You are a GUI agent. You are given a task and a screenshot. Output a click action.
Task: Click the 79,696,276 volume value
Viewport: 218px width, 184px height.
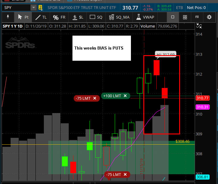(x=167, y=26)
